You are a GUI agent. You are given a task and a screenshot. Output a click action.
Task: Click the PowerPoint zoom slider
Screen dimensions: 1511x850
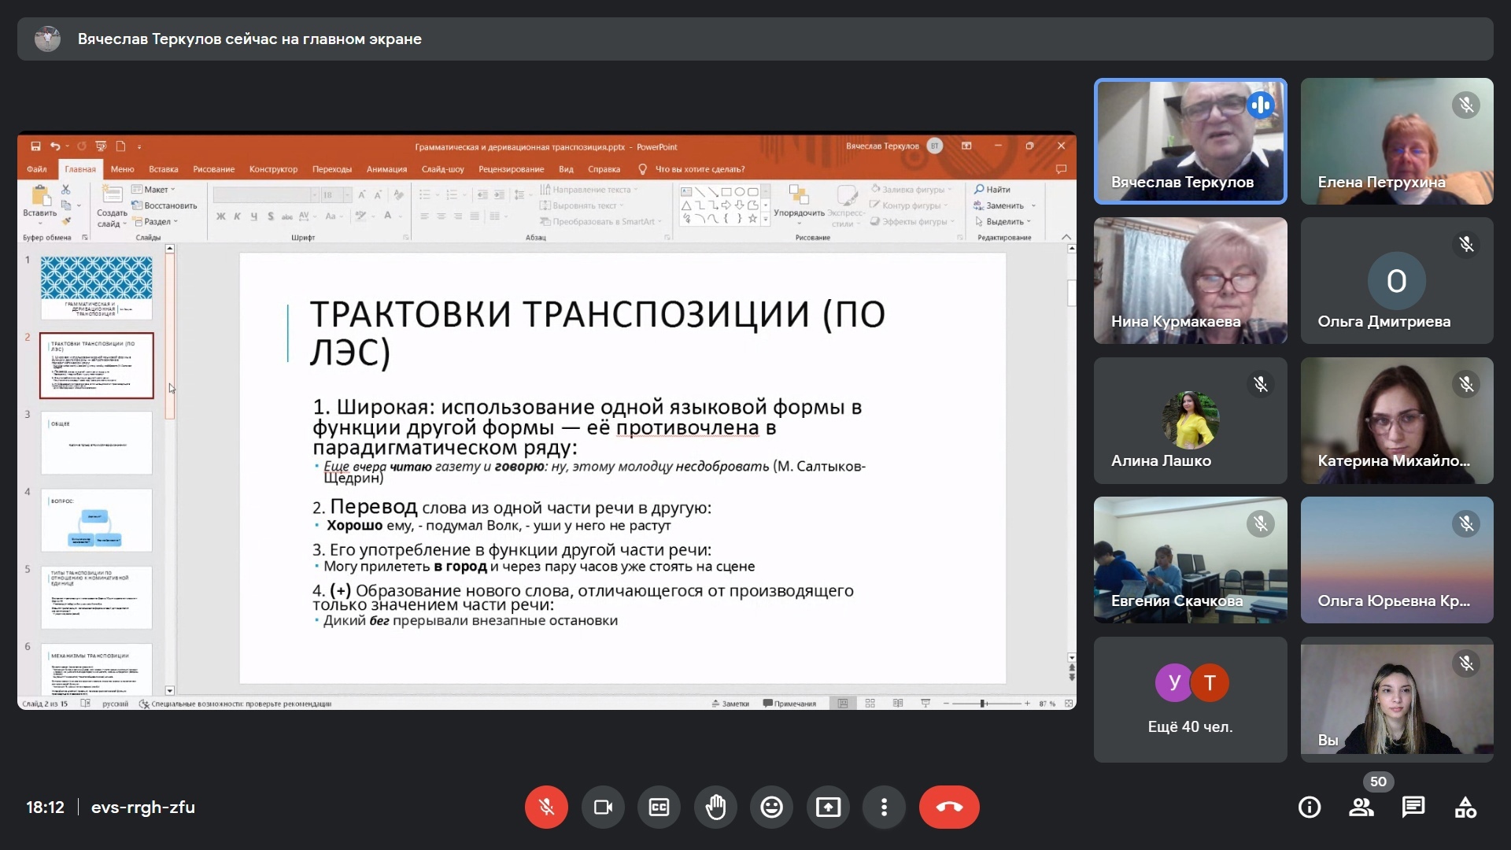986,704
